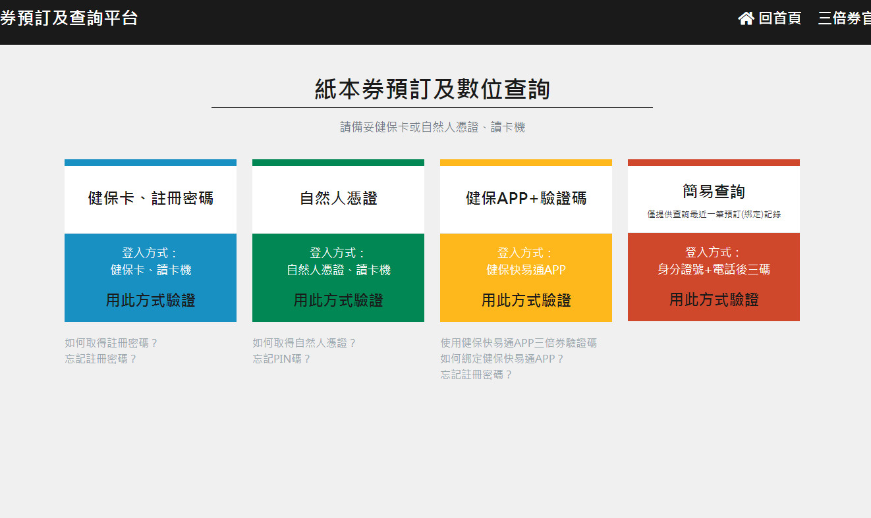This screenshot has height=518, width=871.
Task: Verify with 健保快易通APP yellow button
Action: [526, 300]
